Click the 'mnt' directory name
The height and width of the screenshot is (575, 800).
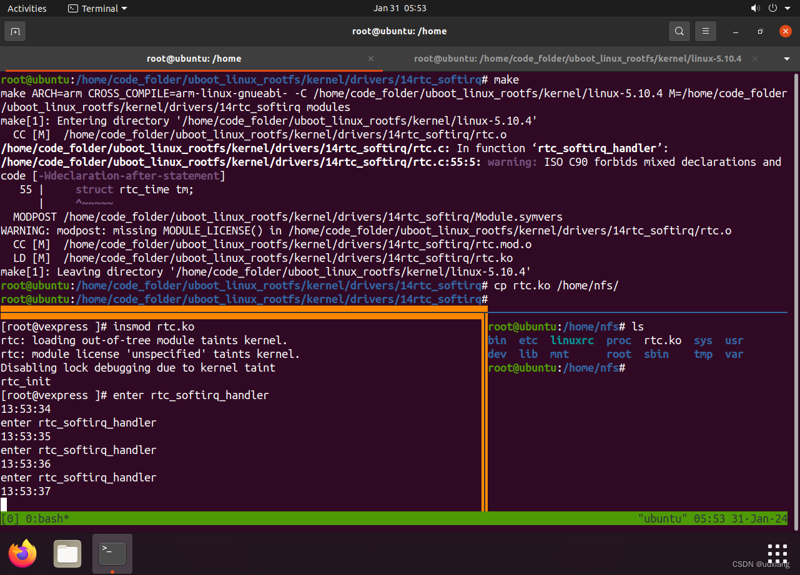560,354
